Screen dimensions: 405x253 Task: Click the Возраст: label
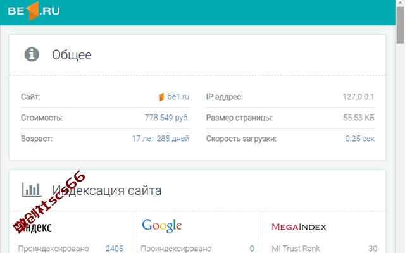tap(37, 139)
